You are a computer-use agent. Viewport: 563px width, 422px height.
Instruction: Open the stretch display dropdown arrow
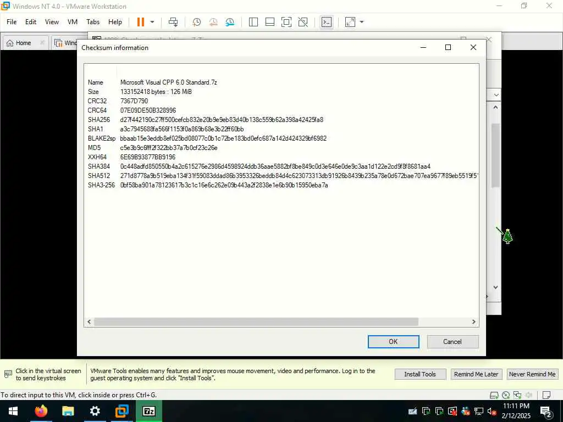[362, 22]
